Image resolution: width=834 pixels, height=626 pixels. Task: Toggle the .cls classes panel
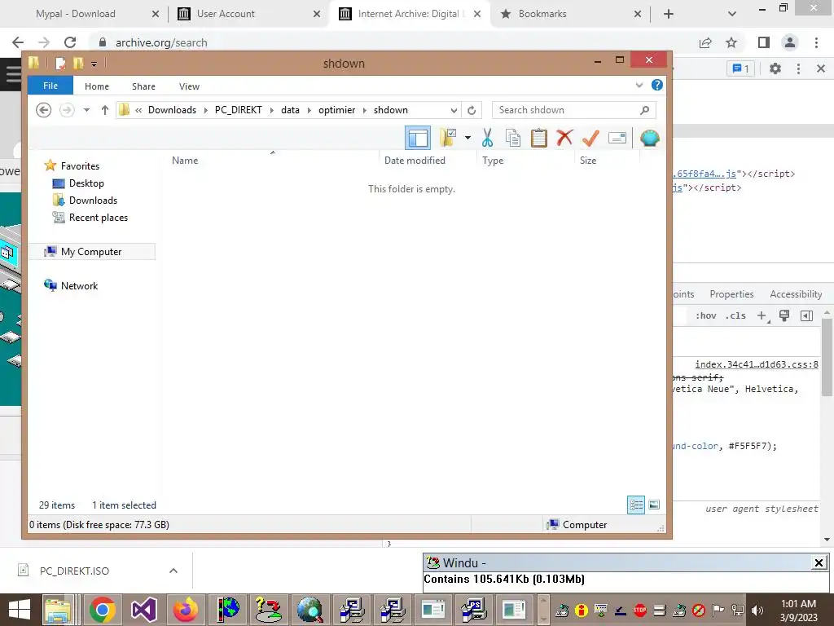click(735, 315)
